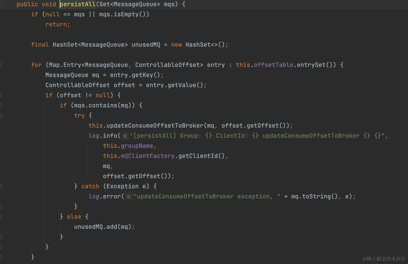Click the 's:' parameter hint in log.info
This screenshot has height=264, width=408.
coord(125,136)
